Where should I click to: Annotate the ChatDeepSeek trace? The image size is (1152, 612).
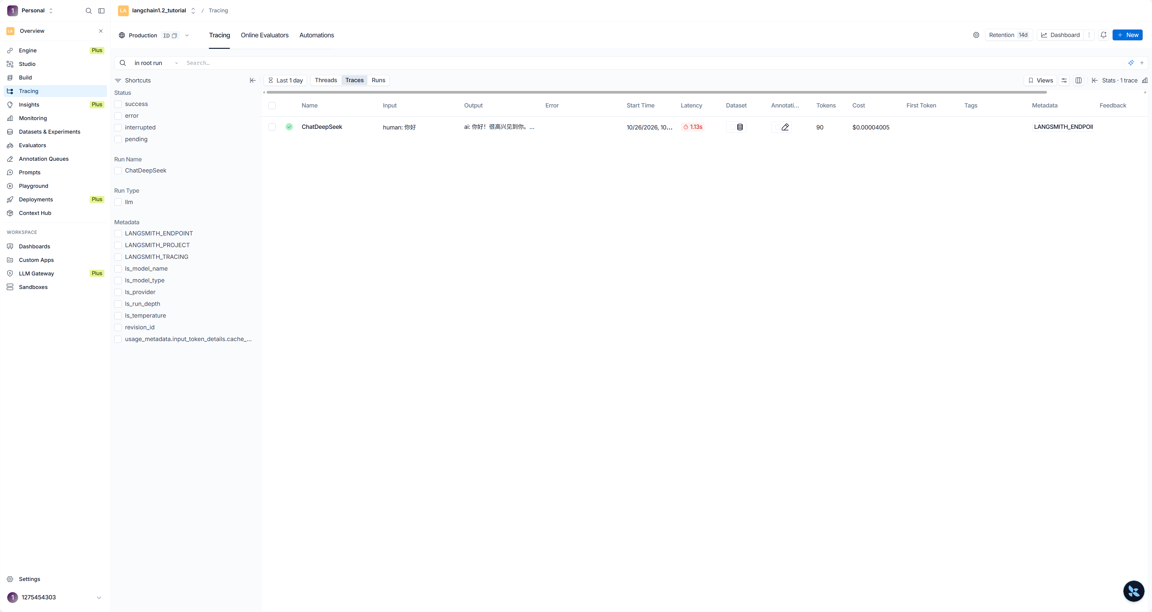click(782, 127)
